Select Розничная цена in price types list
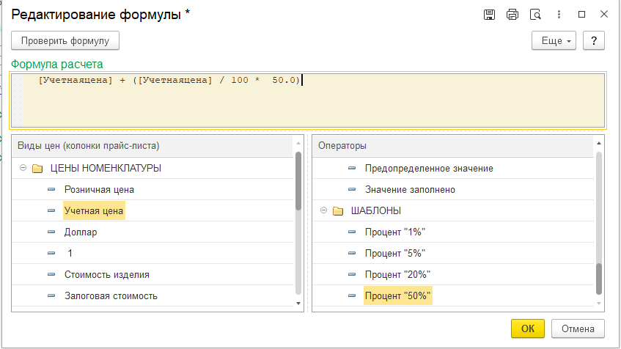621x349 pixels. coord(99,190)
